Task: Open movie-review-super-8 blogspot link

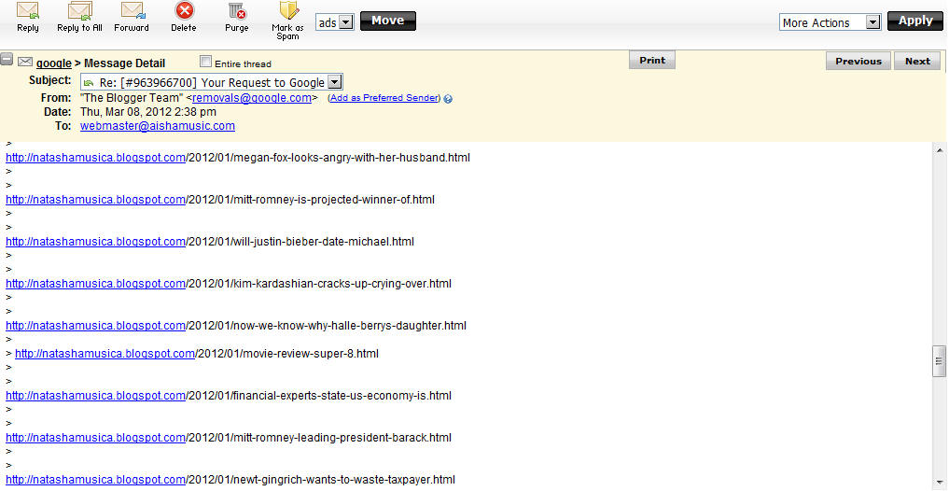Action: click(x=105, y=353)
